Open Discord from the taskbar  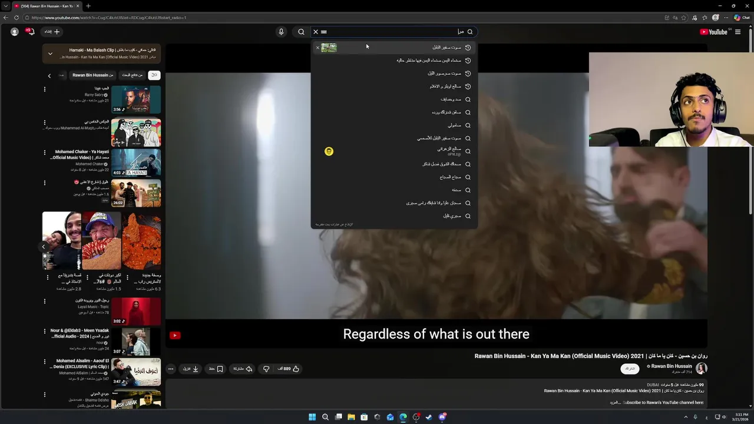442,417
